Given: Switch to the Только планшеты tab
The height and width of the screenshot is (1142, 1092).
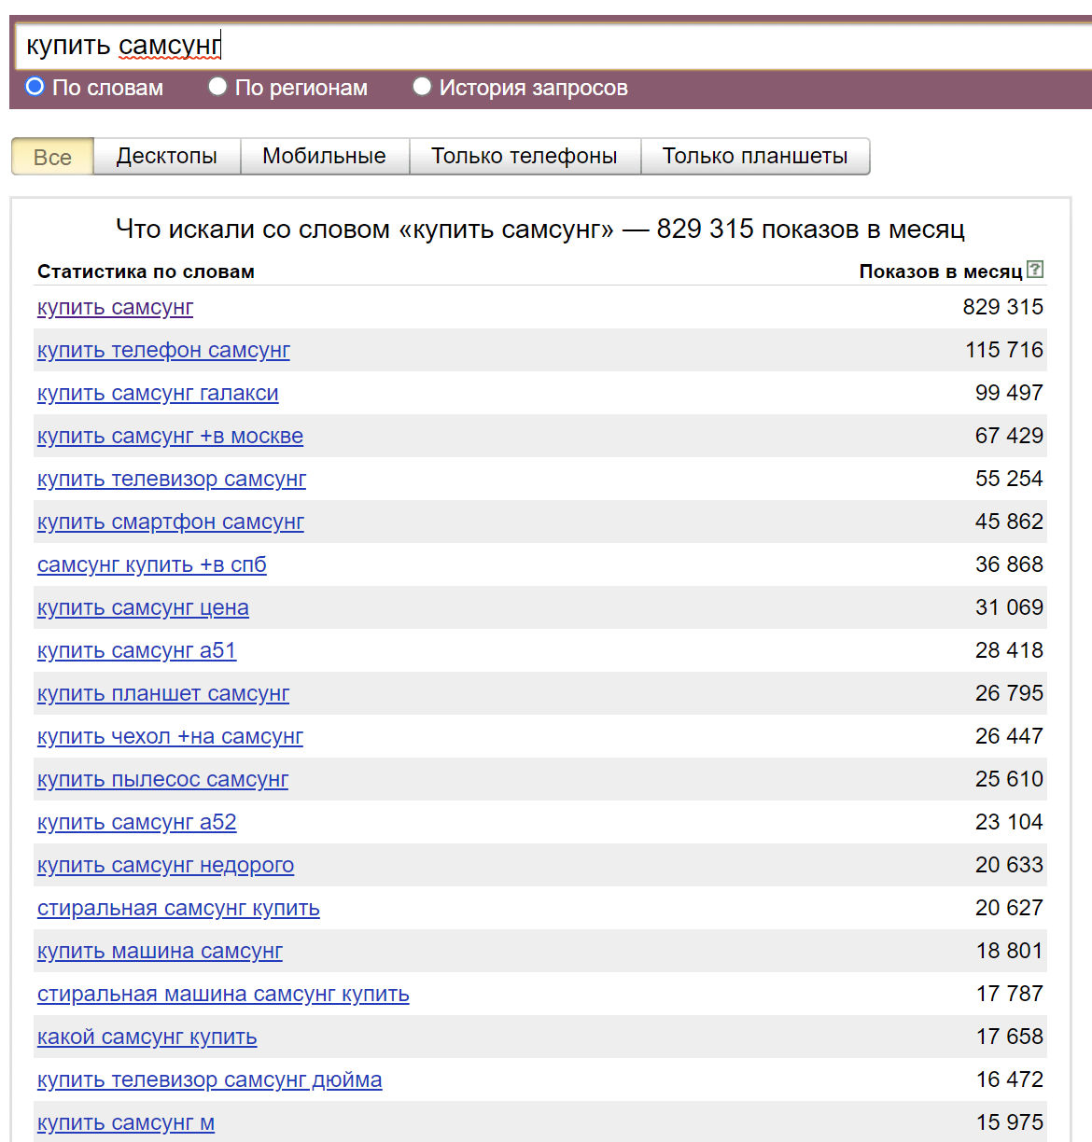Looking at the screenshot, I should tap(755, 156).
